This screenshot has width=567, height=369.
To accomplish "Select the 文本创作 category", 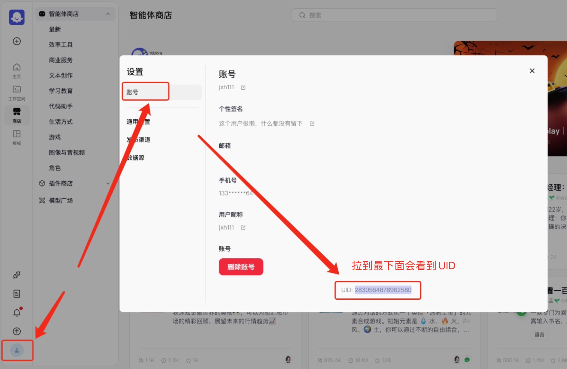I will pos(61,75).
